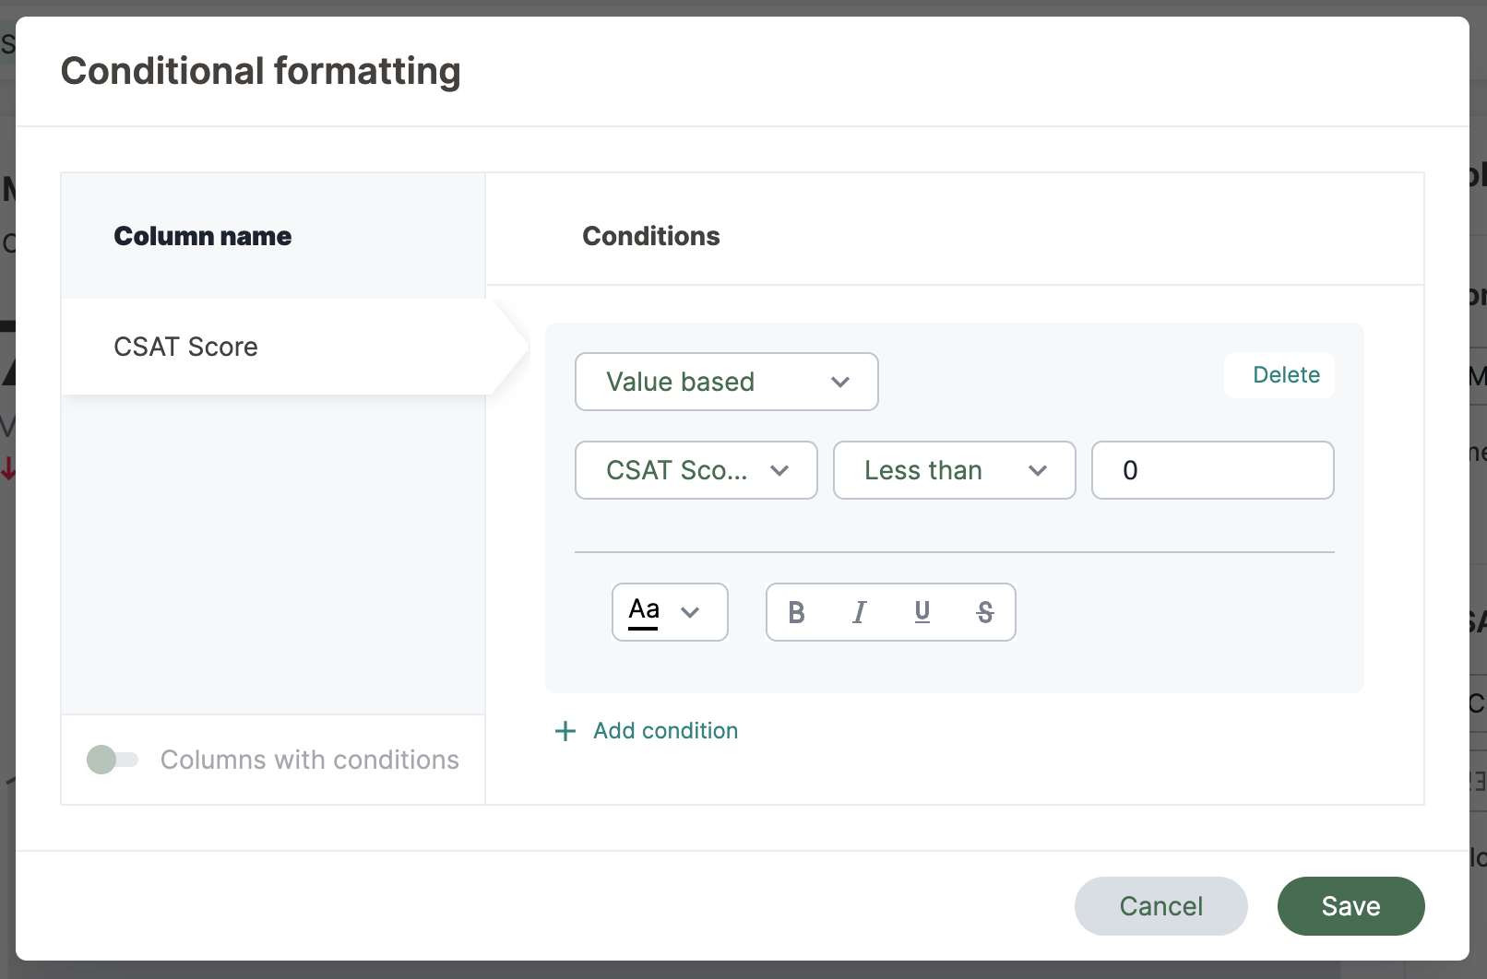Cancel the conditional formatting dialog
Image resolution: width=1487 pixels, height=979 pixels.
tap(1160, 906)
